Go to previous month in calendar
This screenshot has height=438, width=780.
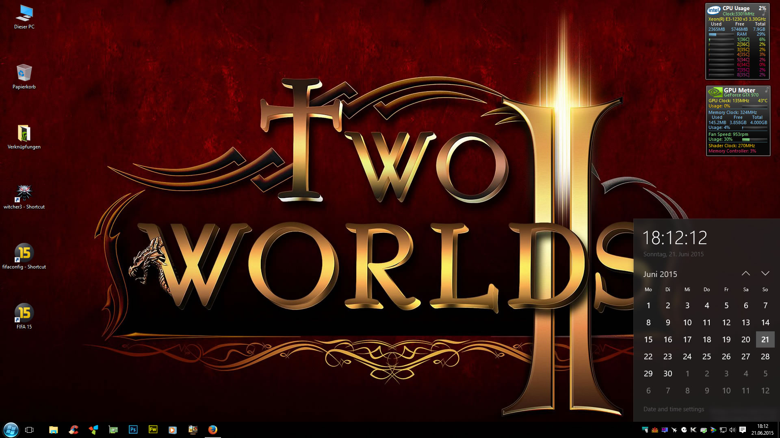click(745, 273)
